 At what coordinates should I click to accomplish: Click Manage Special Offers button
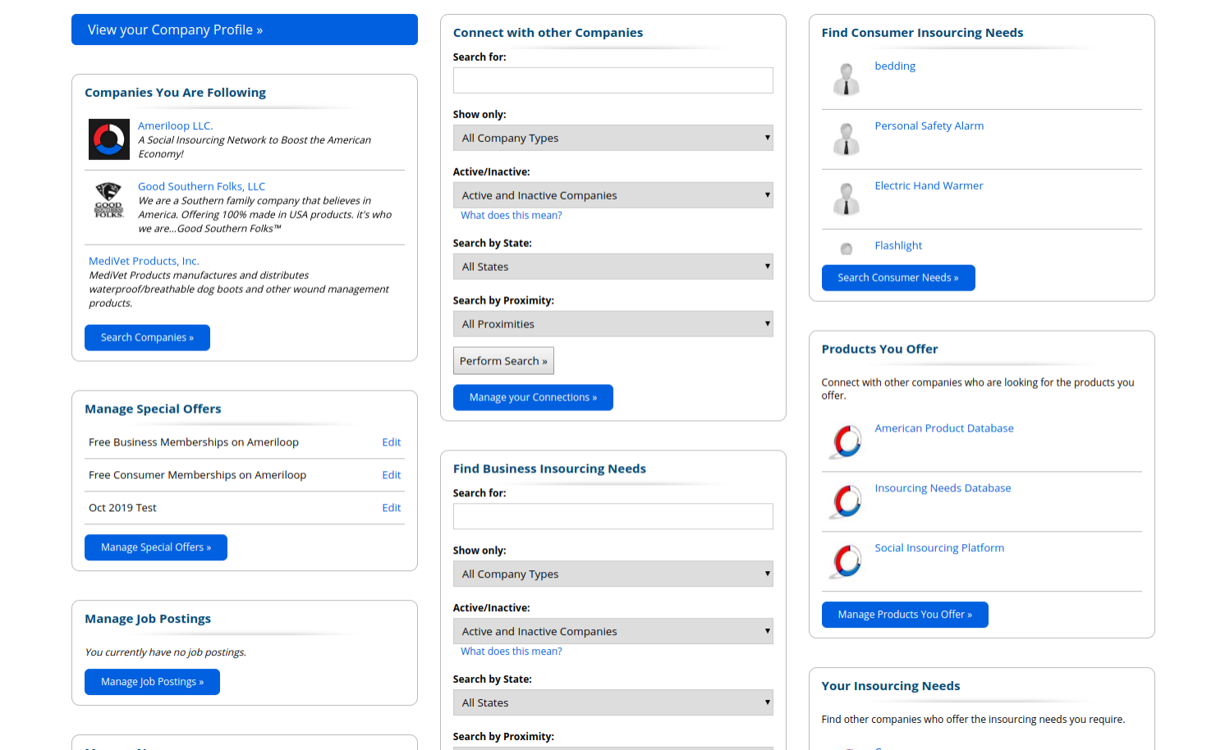(x=156, y=548)
